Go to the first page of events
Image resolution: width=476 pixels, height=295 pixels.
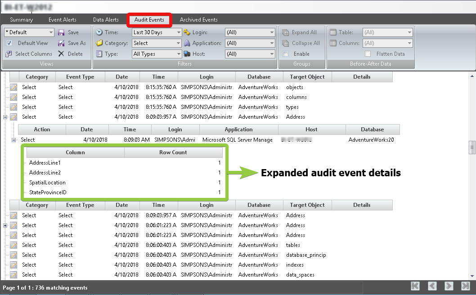pyautogui.click(x=415, y=286)
